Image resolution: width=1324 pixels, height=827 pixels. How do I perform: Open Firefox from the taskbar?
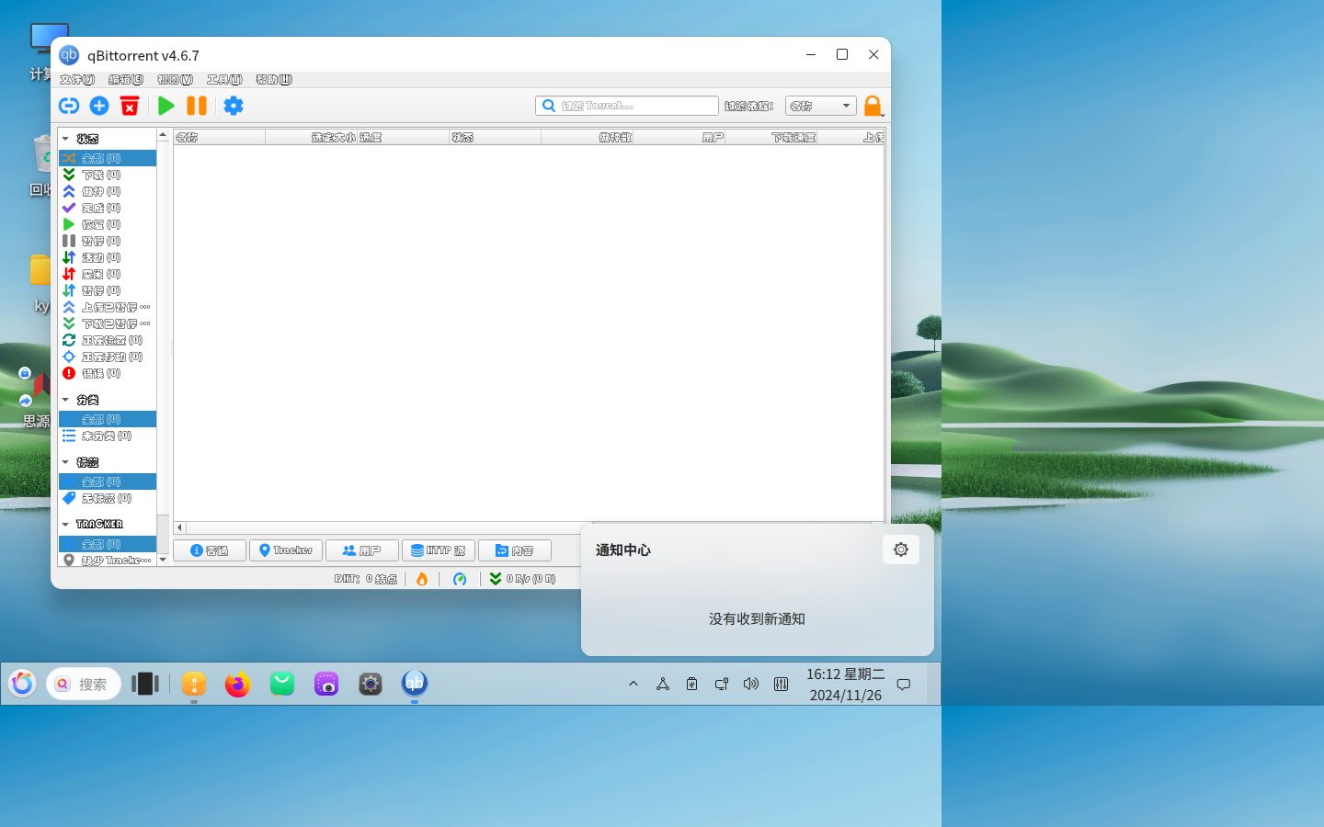pyautogui.click(x=237, y=684)
